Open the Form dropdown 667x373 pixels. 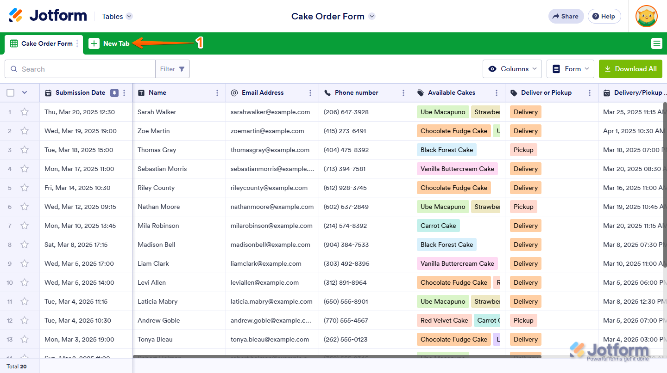tap(571, 69)
